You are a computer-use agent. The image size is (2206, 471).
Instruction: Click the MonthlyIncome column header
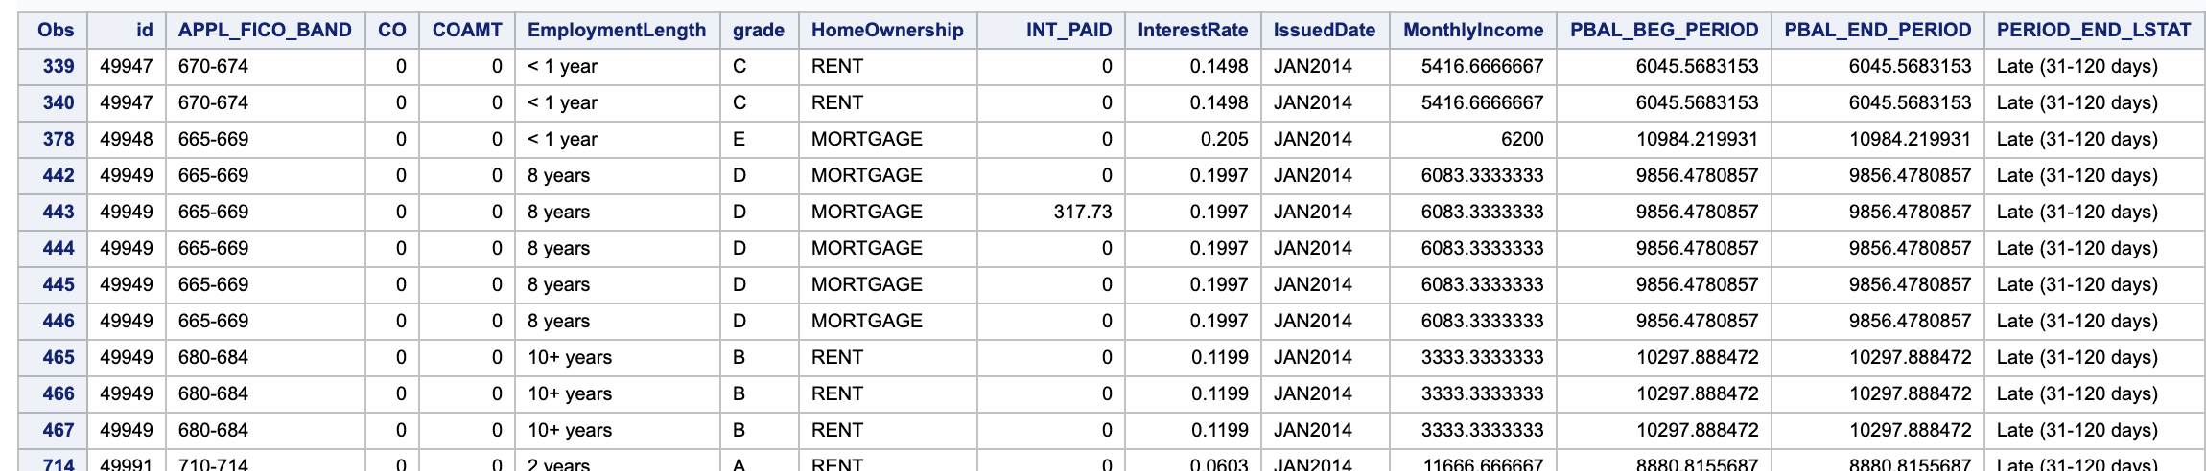tap(1473, 30)
